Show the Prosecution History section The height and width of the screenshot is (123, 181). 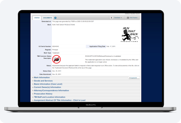coord(43,94)
